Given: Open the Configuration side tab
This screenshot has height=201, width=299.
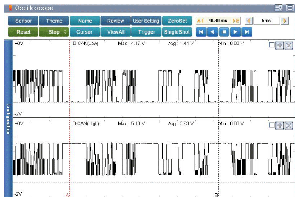Looking at the screenshot, I should click(8, 118).
